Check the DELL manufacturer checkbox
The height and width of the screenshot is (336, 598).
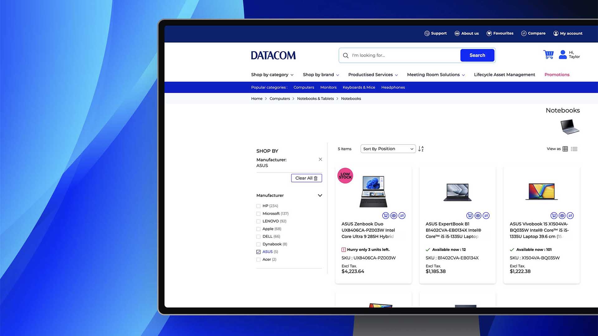pos(258,236)
